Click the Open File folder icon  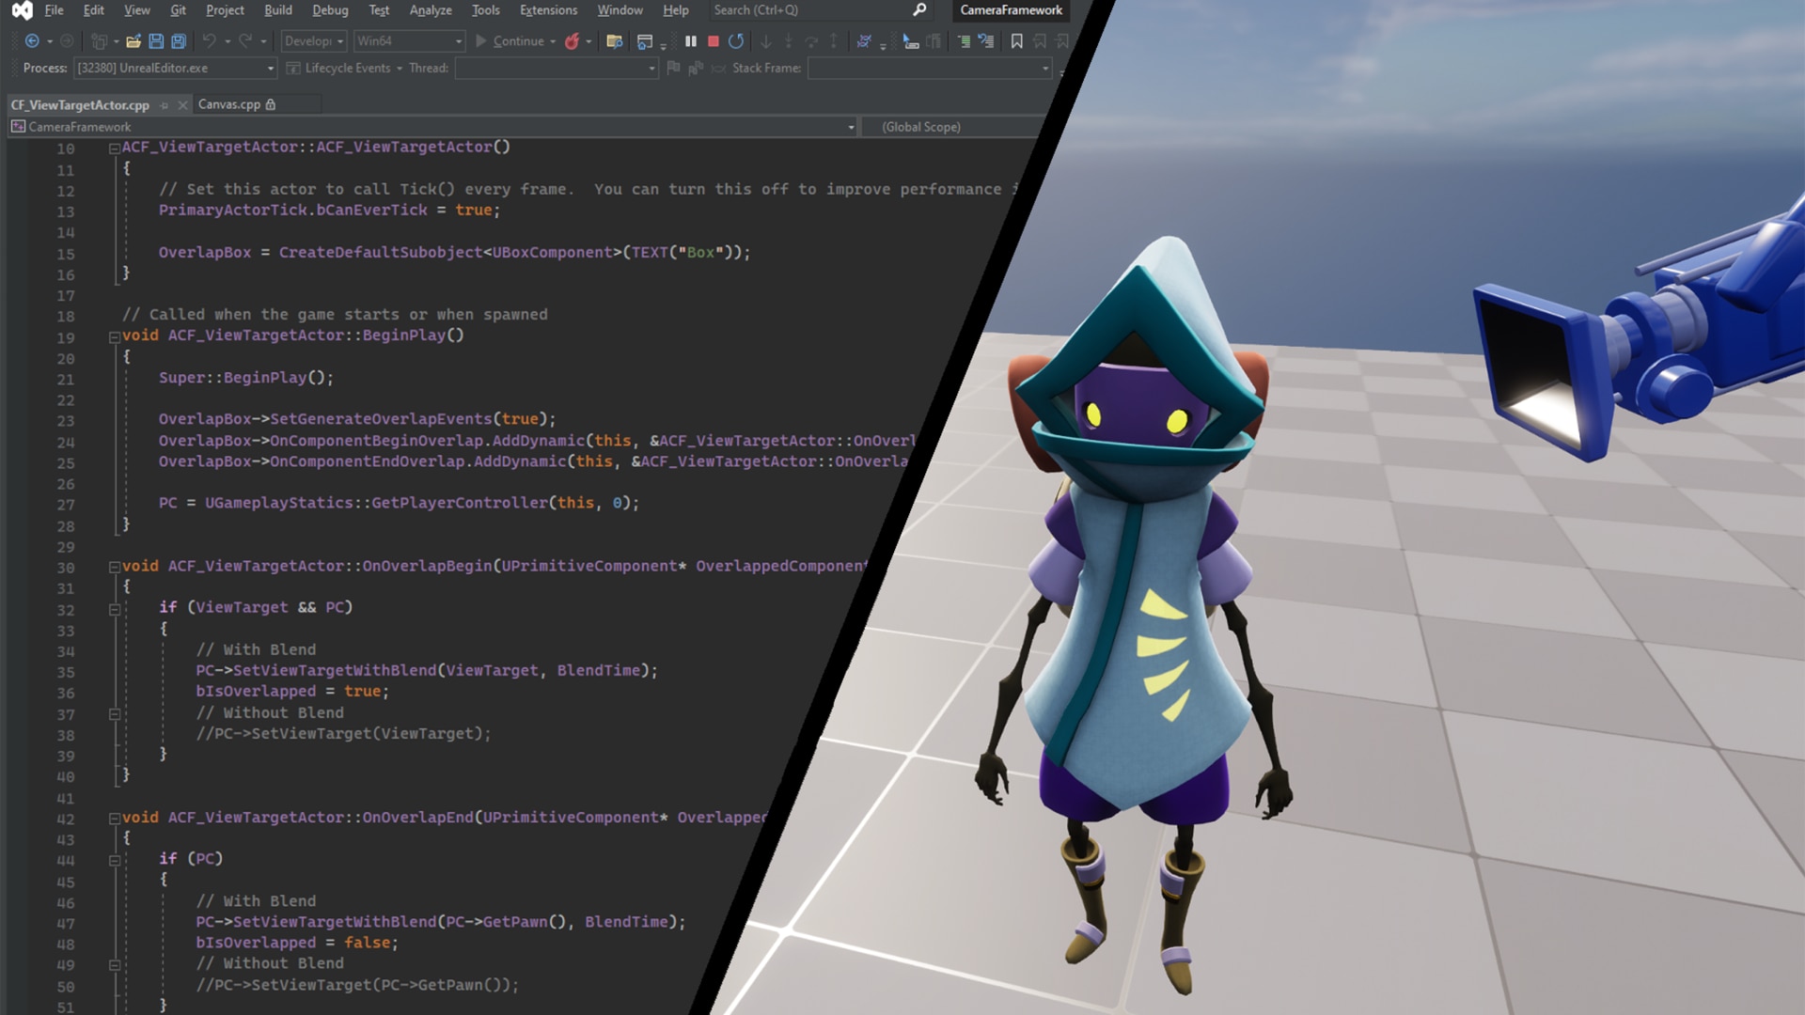[133, 41]
